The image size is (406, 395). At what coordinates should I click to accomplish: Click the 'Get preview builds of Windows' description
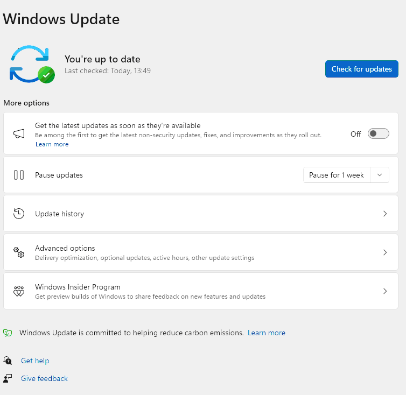(x=150, y=297)
